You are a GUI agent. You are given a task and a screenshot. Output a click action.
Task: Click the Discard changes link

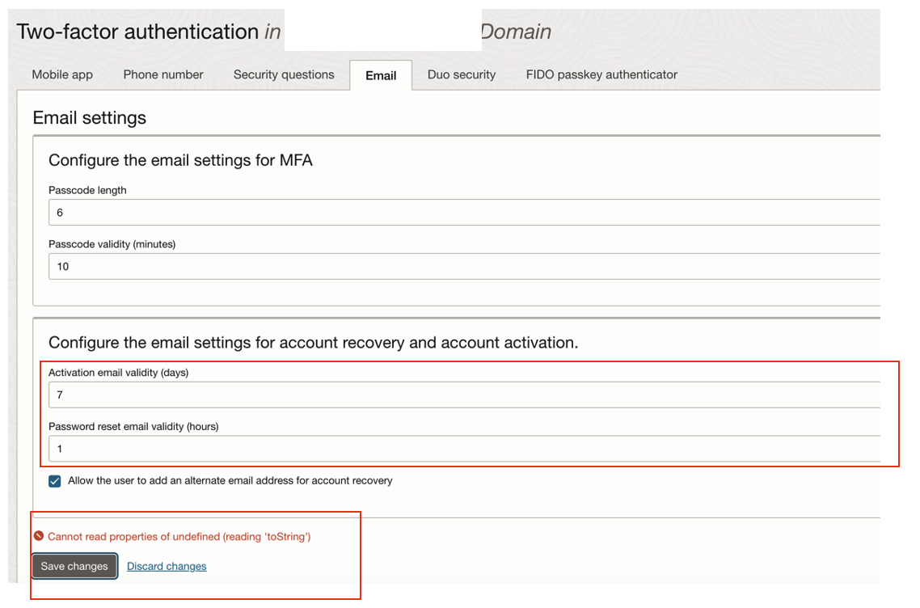click(x=167, y=566)
